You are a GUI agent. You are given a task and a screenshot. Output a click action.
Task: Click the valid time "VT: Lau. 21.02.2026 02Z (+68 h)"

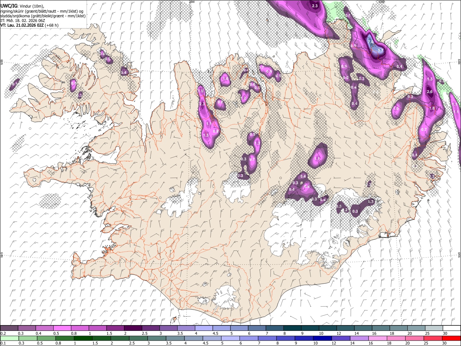coord(29,25)
